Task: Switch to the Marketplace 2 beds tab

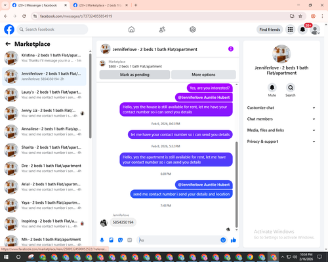Action: click(x=100, y=5)
